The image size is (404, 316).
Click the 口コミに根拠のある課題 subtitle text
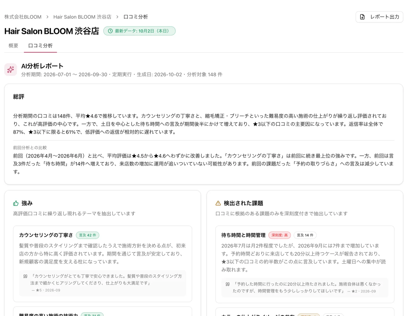tap(282, 214)
